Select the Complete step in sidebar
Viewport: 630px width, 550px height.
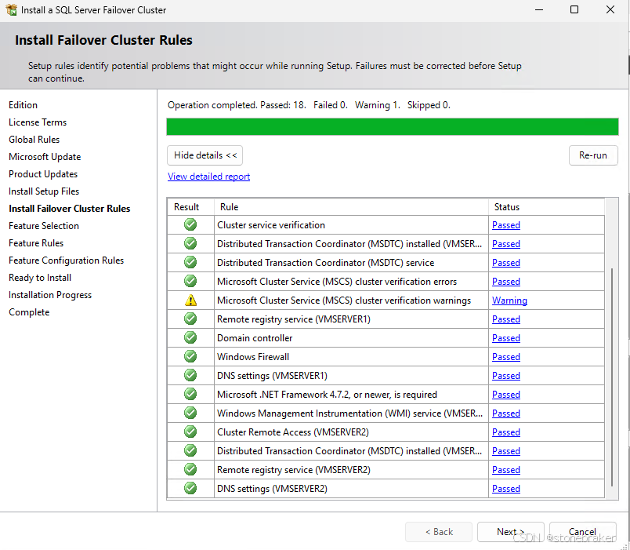point(29,312)
